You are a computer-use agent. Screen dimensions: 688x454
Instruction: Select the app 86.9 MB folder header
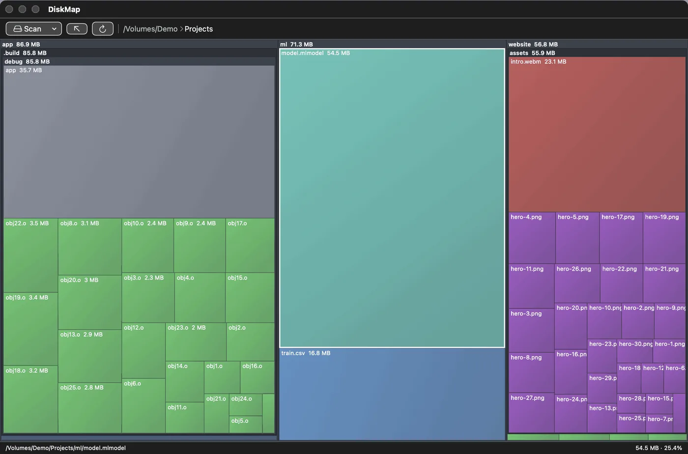click(139, 44)
